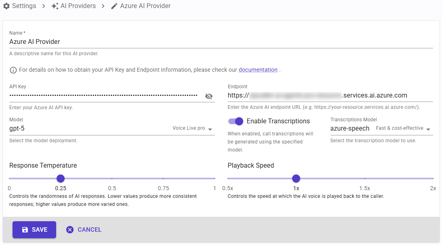Expand the Transcriptions Model dropdown arrow
Viewport: 442px width, 245px height.
(428, 129)
